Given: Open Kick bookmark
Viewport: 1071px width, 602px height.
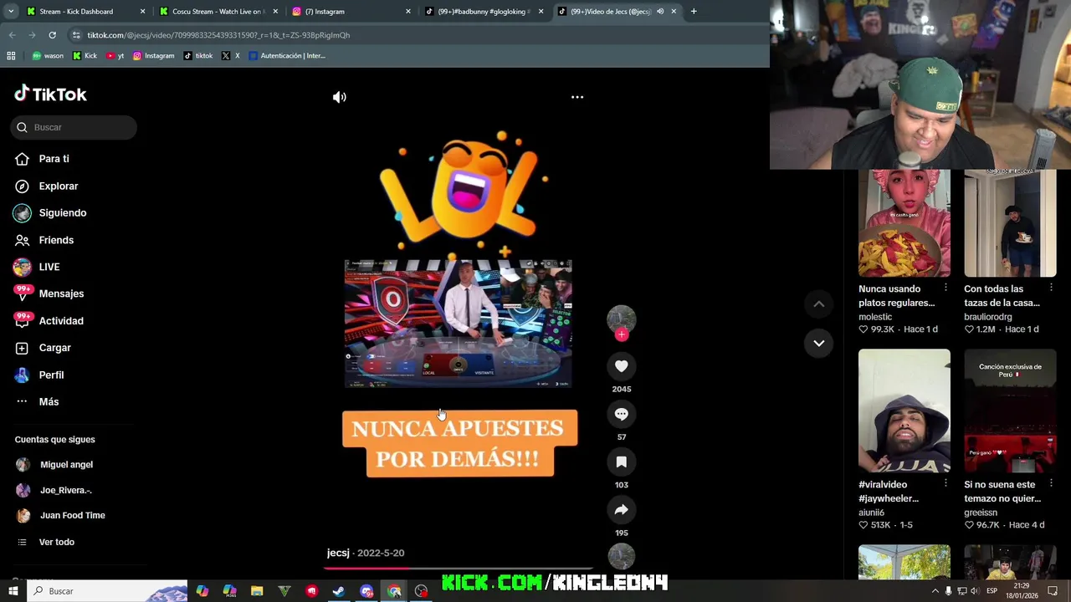Looking at the screenshot, I should coord(85,56).
